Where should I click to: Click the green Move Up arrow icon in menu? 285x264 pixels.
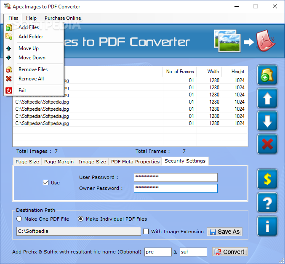tap(8, 48)
